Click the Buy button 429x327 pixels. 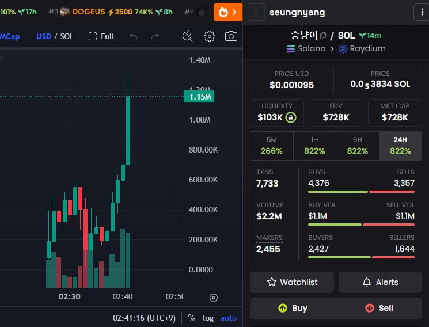click(293, 308)
